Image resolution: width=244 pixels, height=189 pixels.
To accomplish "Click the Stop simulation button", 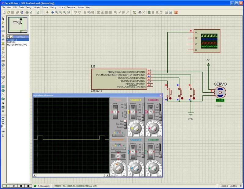I will coord(28,186).
